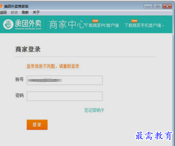Expand 下载商家手机客户端 dropdown
The width and height of the screenshot is (175, 146).
[x=144, y=25]
